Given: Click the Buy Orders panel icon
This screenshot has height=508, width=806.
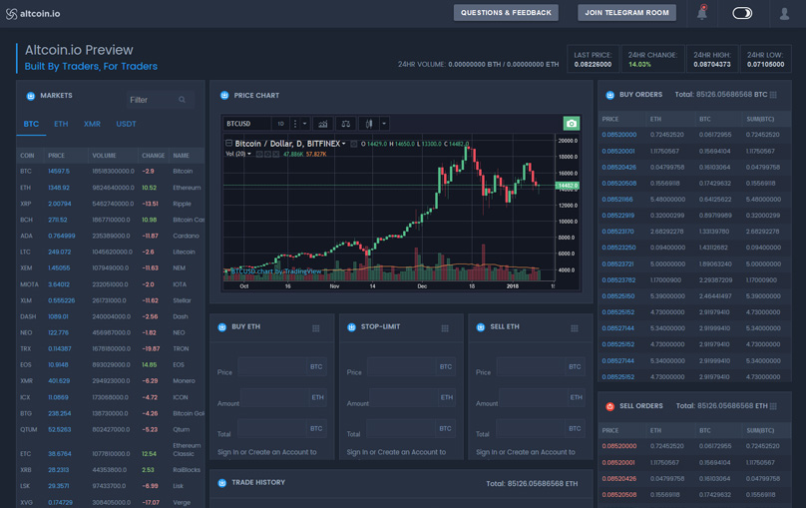Looking at the screenshot, I should 610,95.
